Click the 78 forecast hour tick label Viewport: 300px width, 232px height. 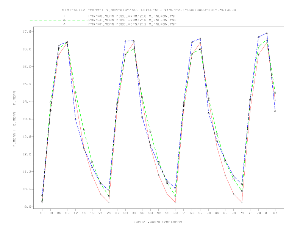point(258,213)
